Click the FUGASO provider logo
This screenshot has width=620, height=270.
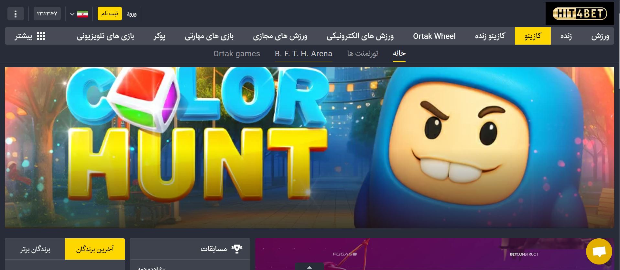[x=345, y=254]
